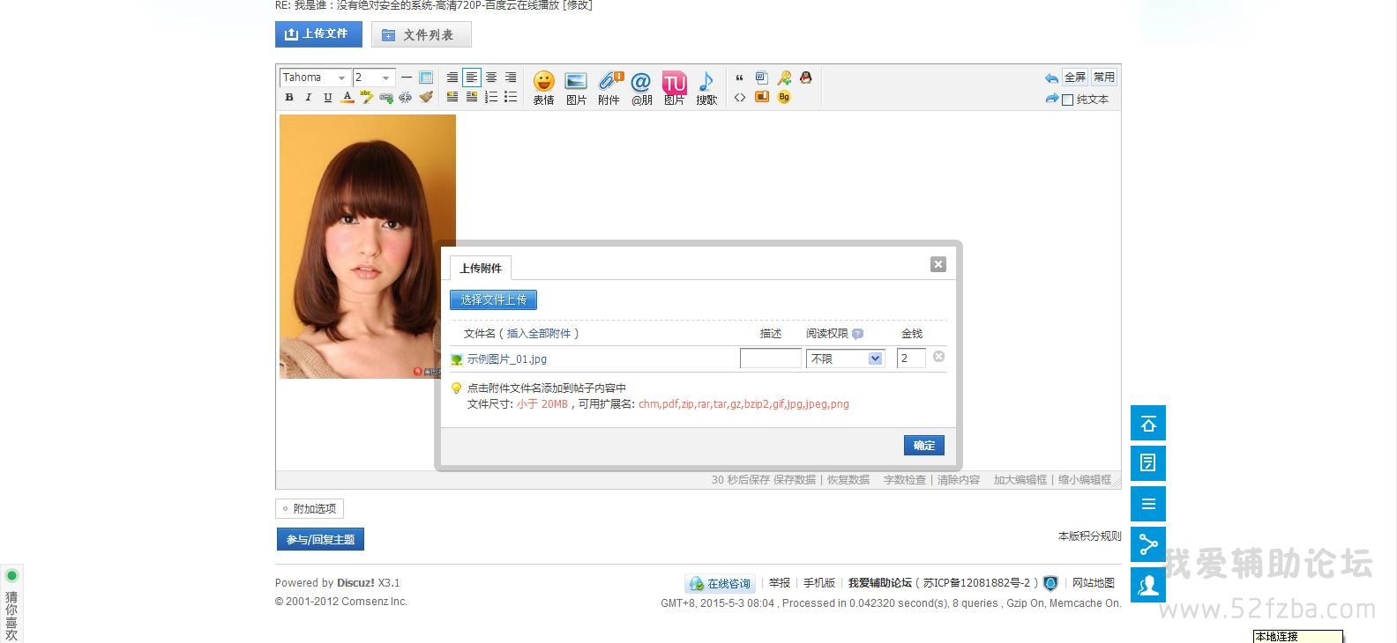Open the 表情 emoticon picker
Screen dimensions: 1397x643
[x=544, y=88]
